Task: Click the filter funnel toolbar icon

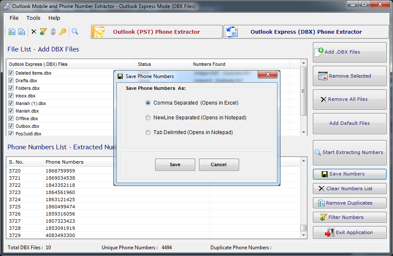Action: 43,32
